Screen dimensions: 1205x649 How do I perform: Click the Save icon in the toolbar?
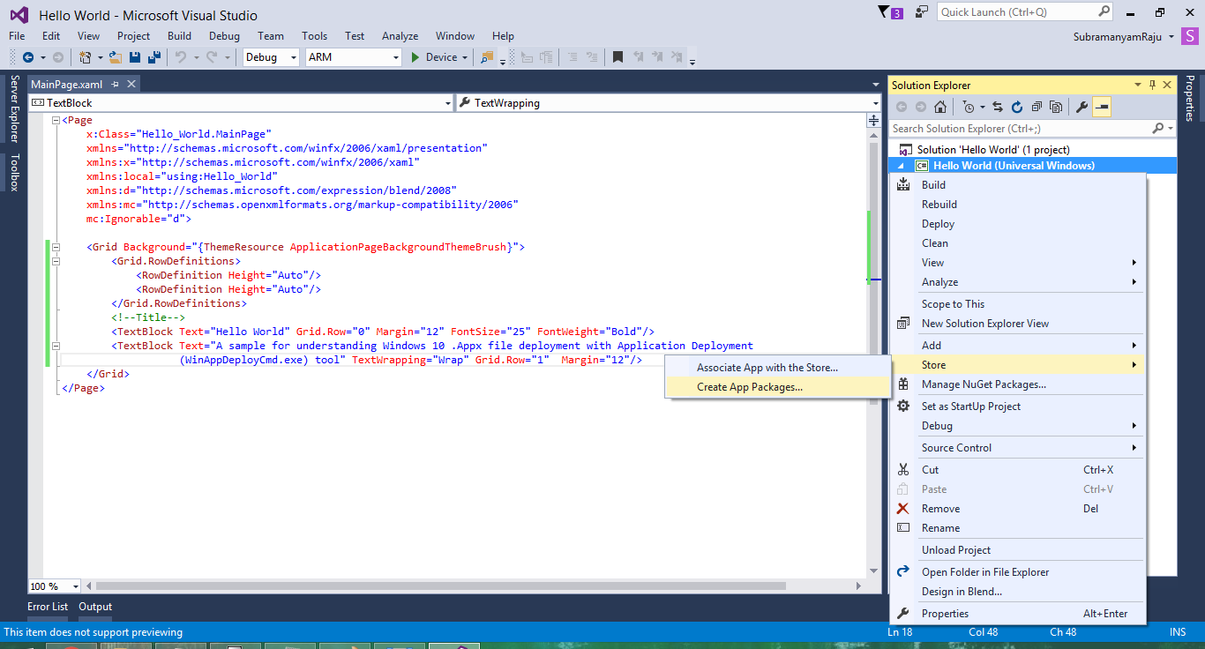coord(134,56)
